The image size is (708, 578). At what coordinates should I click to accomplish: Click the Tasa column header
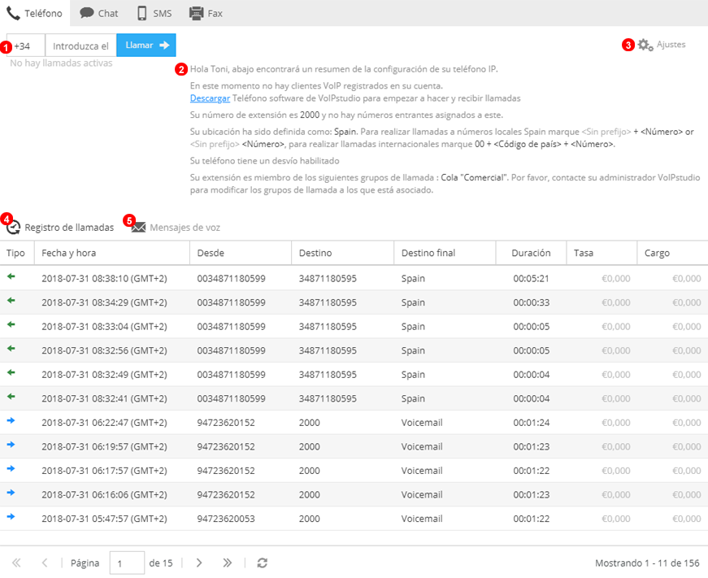click(602, 253)
